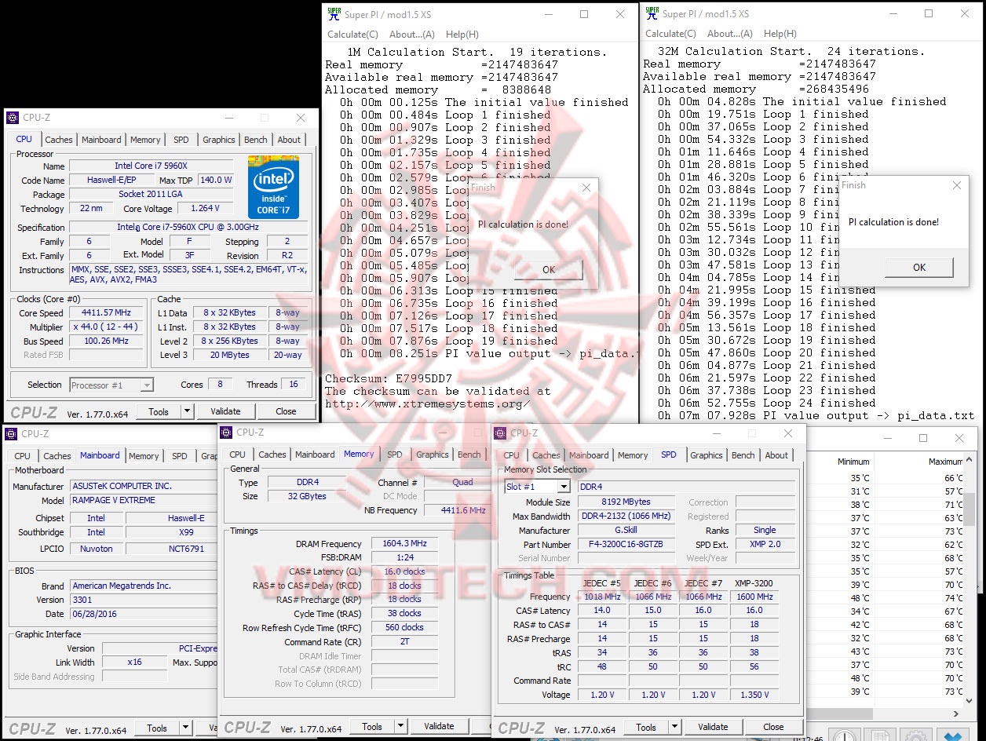Image resolution: width=986 pixels, height=741 pixels.
Task: Open Calculate(C) menu in the 32M Super PI window
Action: [670, 34]
